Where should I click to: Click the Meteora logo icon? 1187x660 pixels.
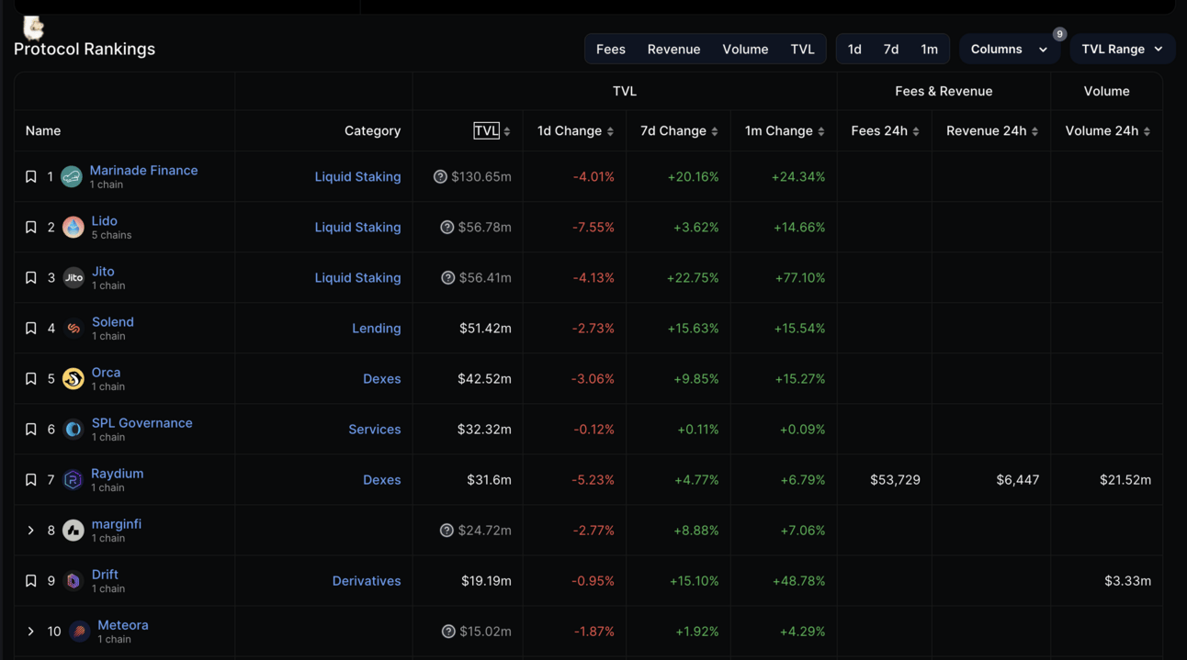coord(80,631)
